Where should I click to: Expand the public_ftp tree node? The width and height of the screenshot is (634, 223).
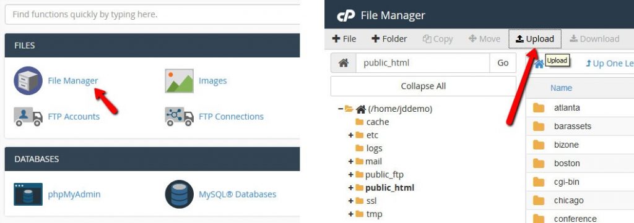(x=351, y=175)
